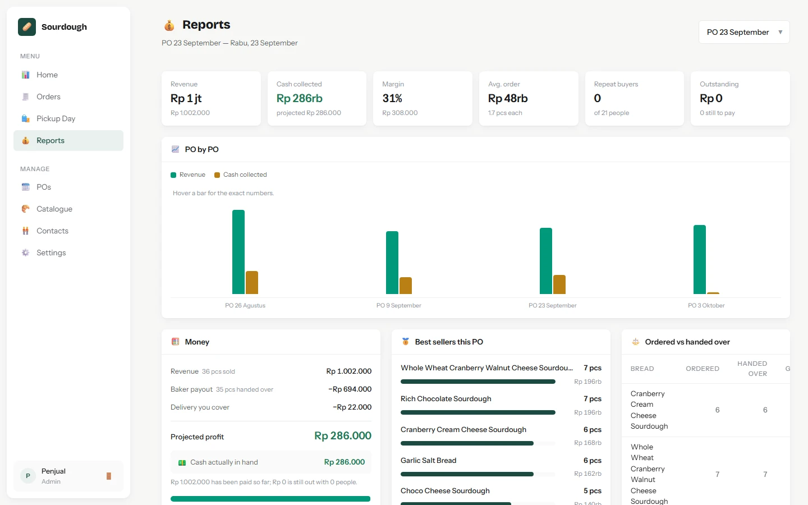This screenshot has width=808, height=505.
Task: Open POs under Manage
Action: click(68, 187)
